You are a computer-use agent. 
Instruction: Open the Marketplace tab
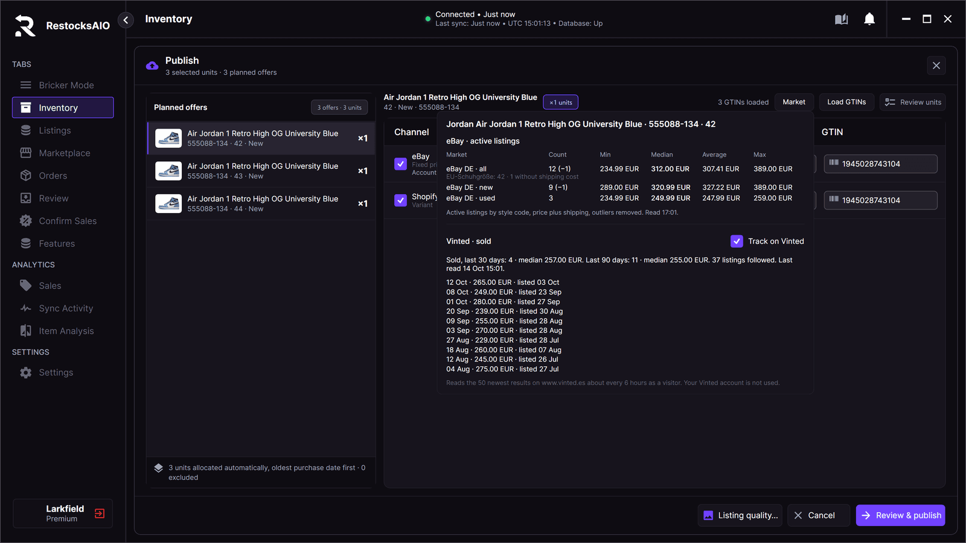[x=63, y=153]
